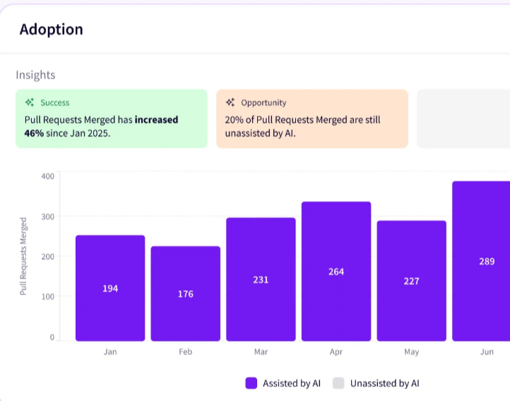
Task: Click the Assisted by AI legend label
Action: click(292, 383)
